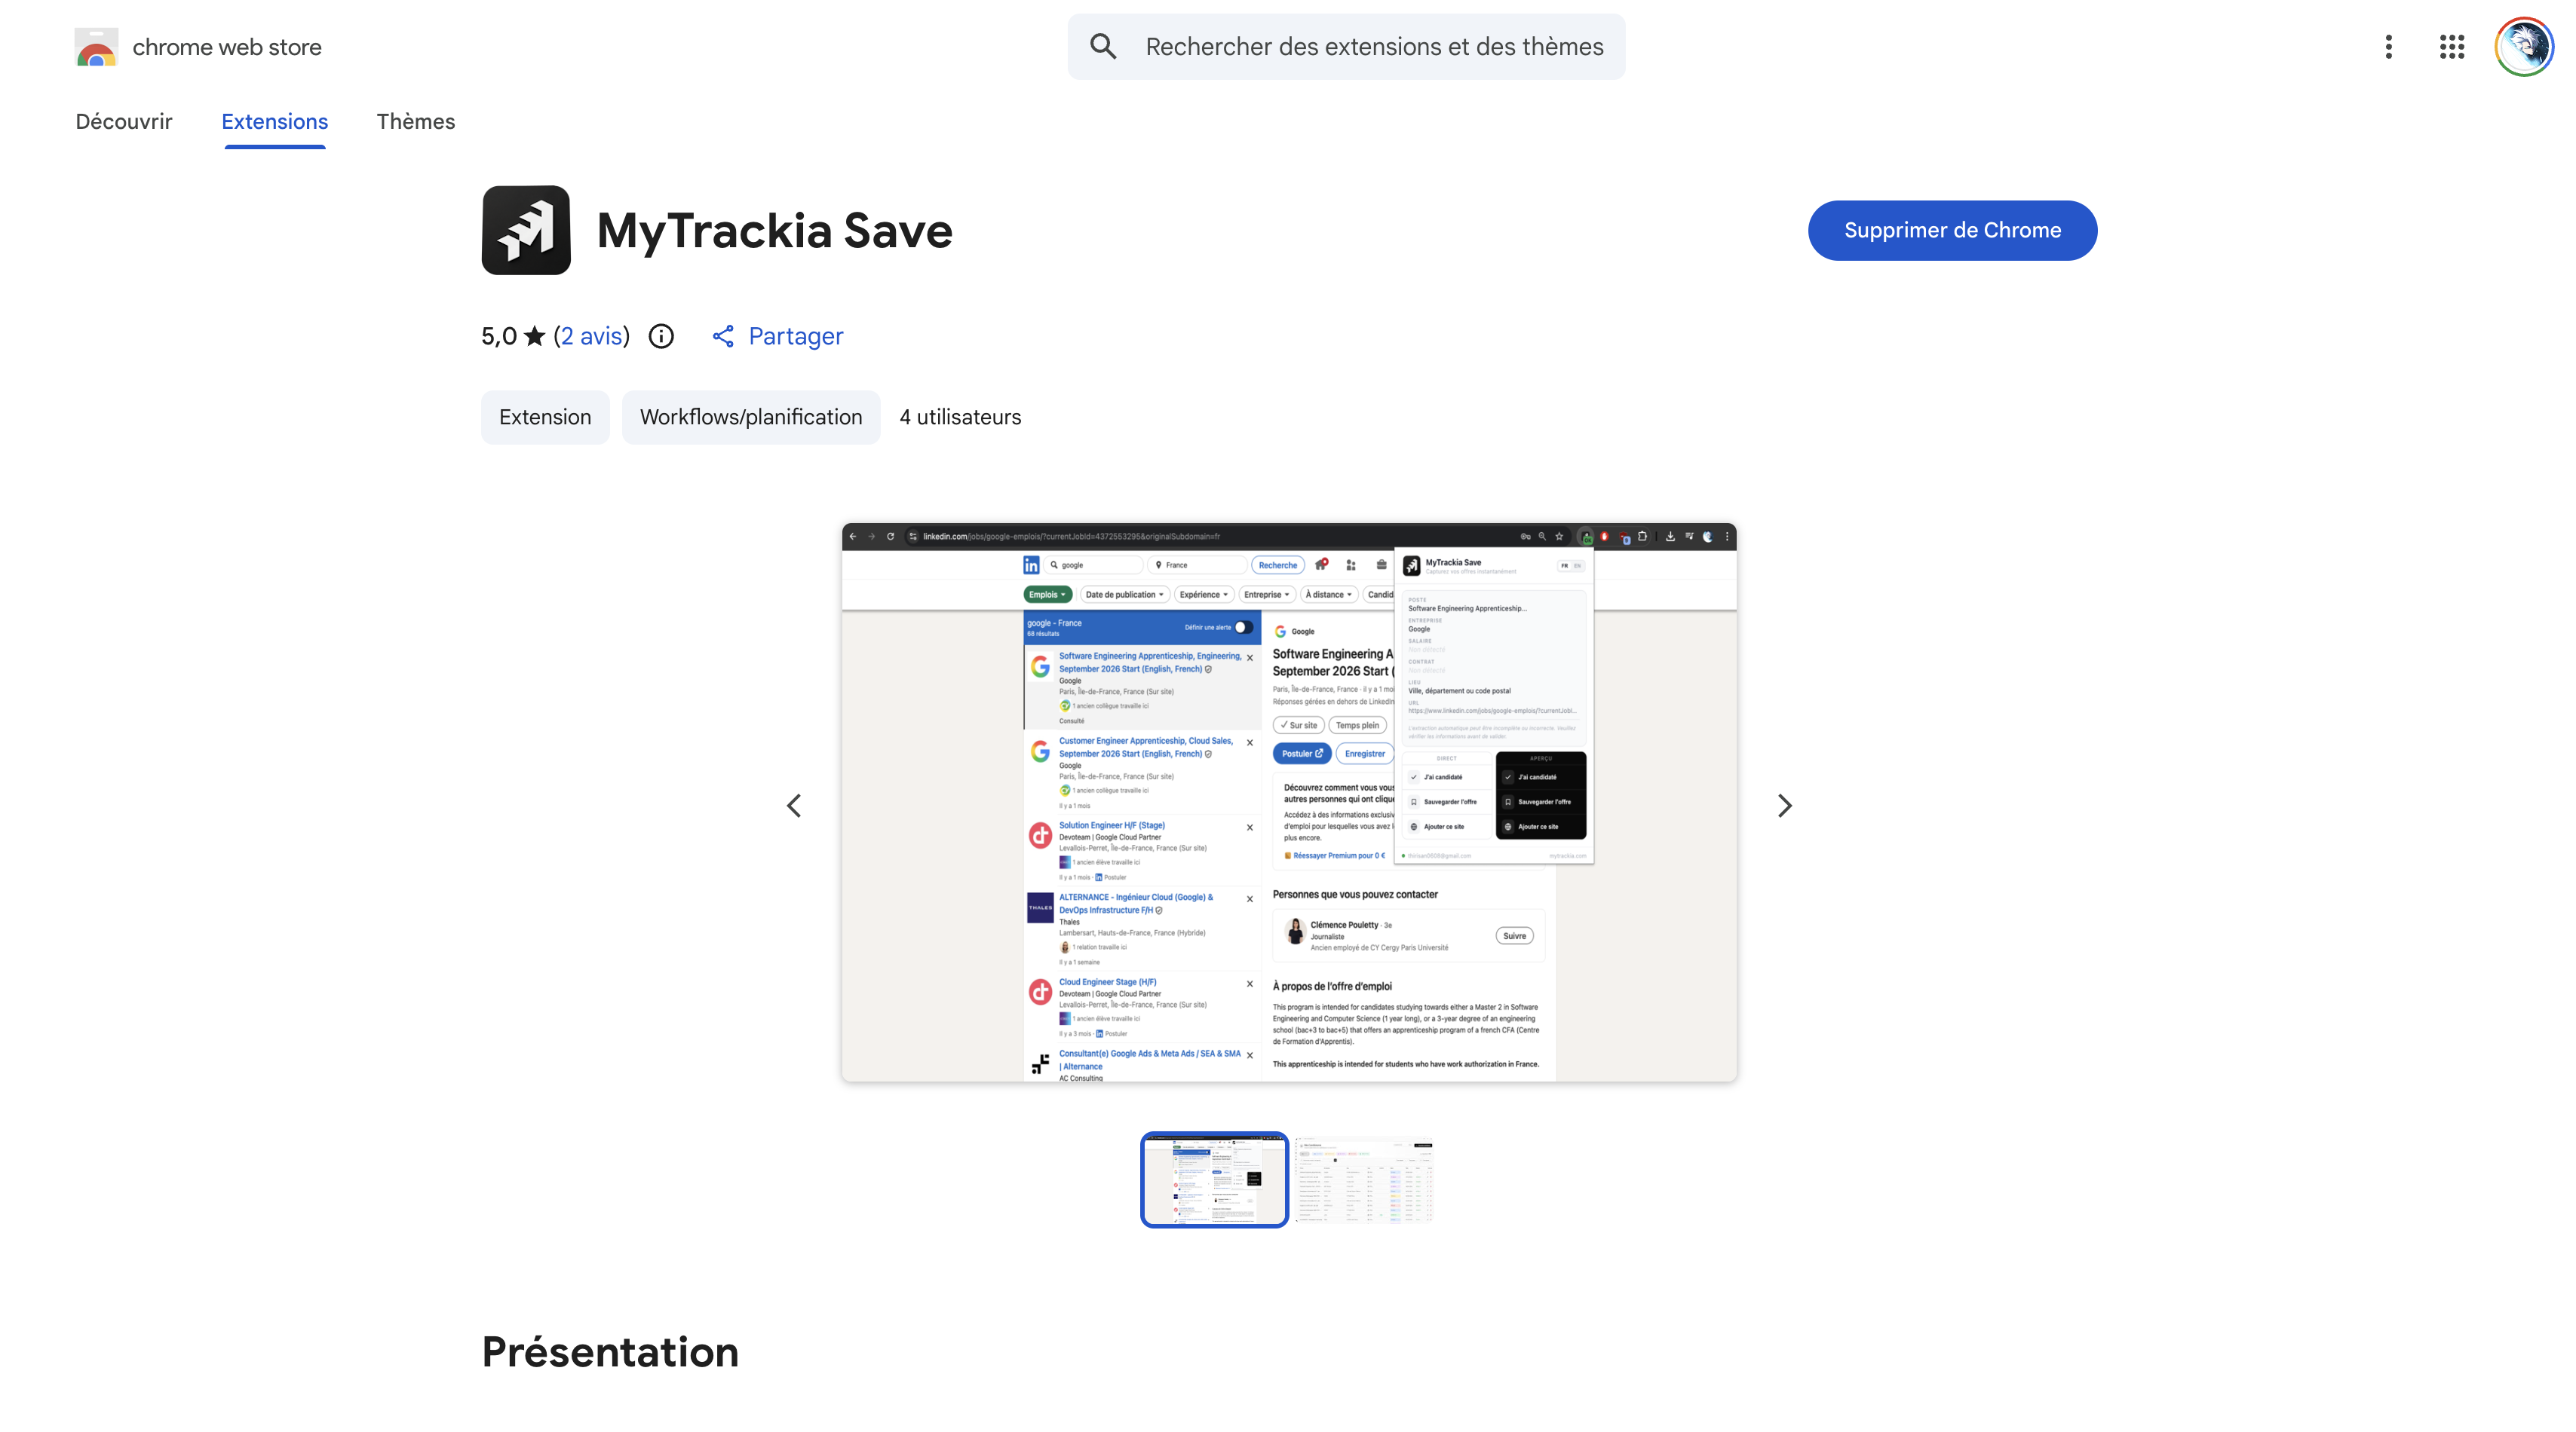Click the MyTrackia Save extension icon
This screenshot has height=1432, width=2576.
(x=526, y=230)
